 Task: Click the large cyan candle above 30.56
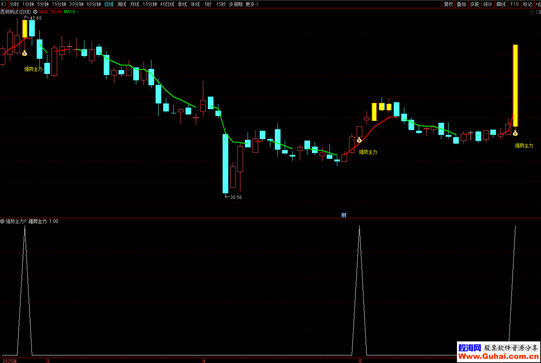(226, 164)
